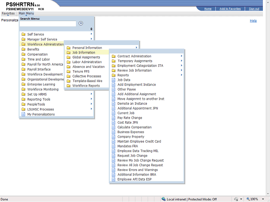Open the Calculate Compensation link

(135, 127)
